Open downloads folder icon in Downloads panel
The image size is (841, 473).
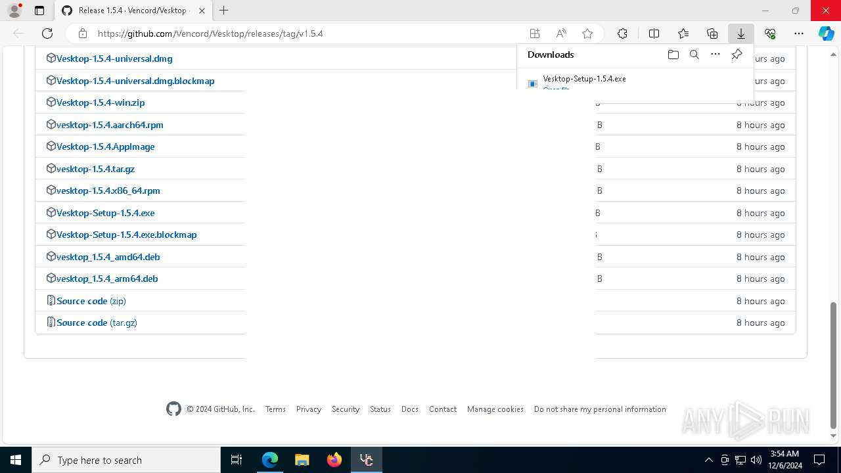point(673,55)
